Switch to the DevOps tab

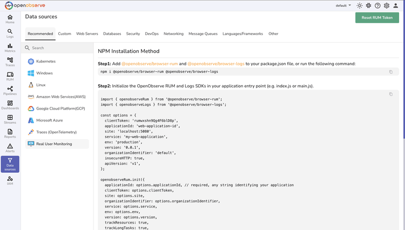(x=152, y=34)
